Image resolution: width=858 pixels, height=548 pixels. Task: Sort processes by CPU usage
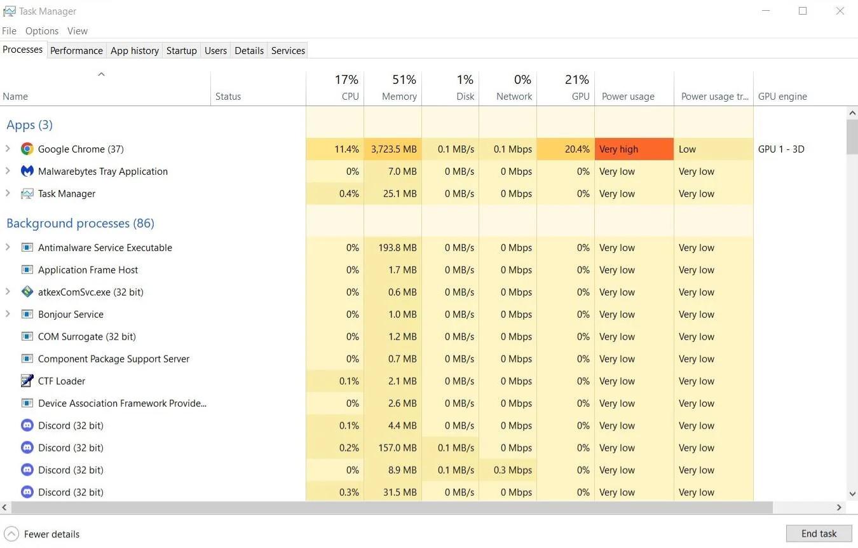pyautogui.click(x=335, y=88)
